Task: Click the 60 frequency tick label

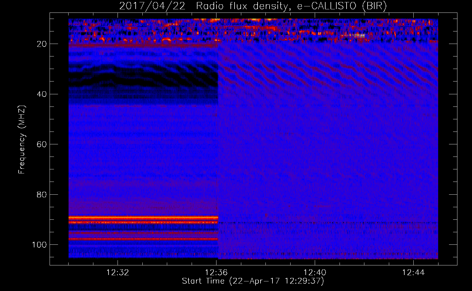Action: pos(42,144)
